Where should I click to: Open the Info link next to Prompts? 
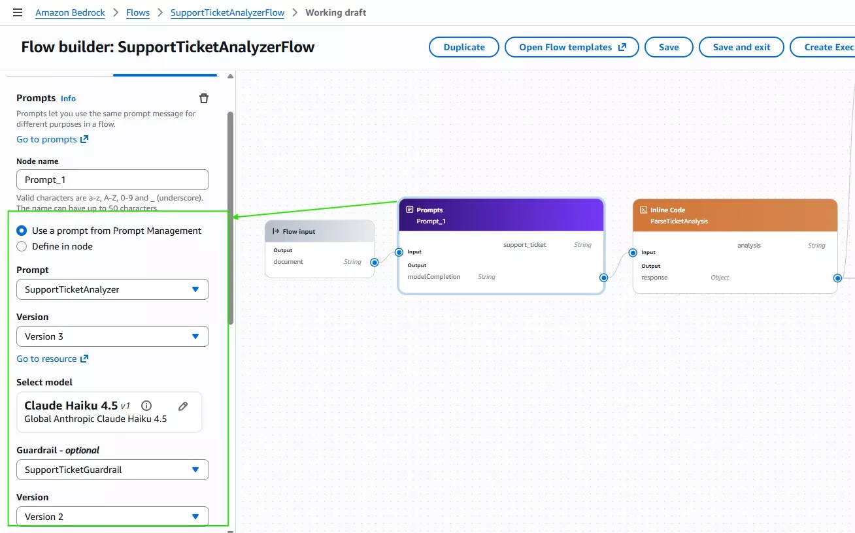[69, 99]
